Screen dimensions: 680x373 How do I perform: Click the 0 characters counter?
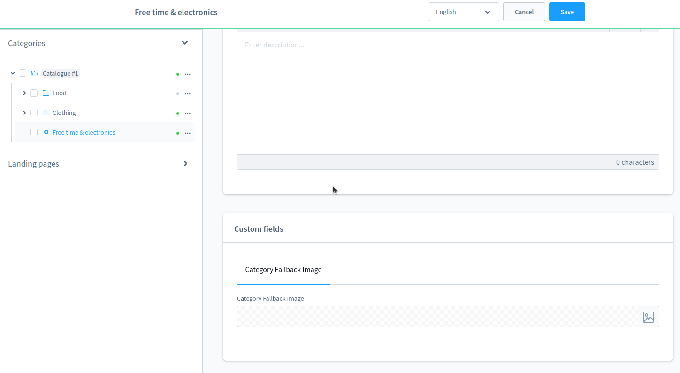[635, 162]
